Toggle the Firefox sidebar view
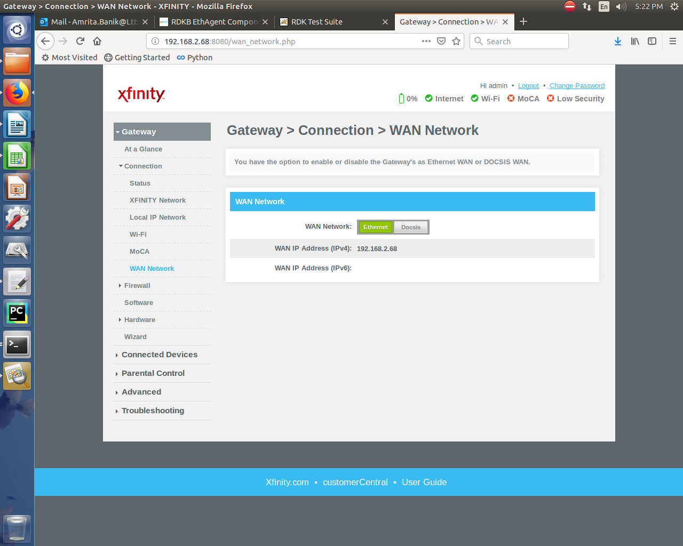Image resolution: width=683 pixels, height=546 pixels. tap(652, 41)
